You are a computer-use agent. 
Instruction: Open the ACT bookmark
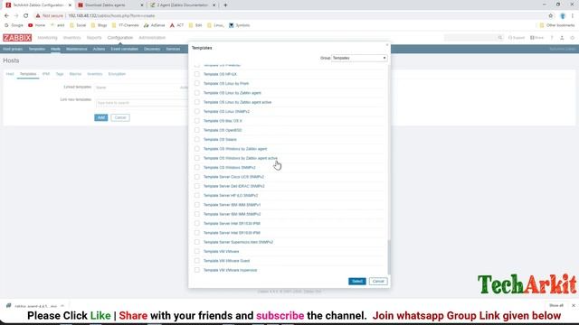[x=176, y=25]
